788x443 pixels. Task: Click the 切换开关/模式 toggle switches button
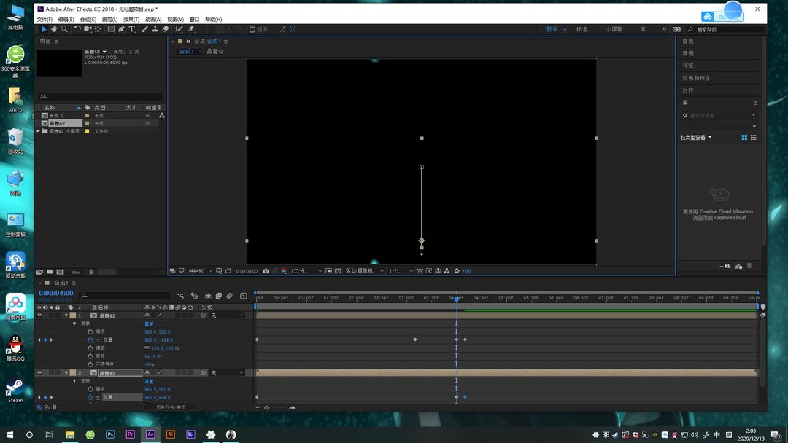click(170, 407)
